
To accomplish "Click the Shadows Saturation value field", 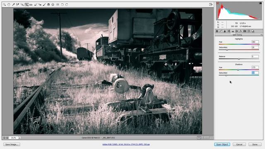I will pyautogui.click(x=255, y=73).
